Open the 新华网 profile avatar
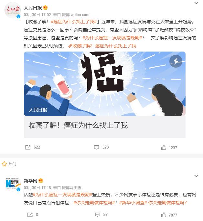 (x=13, y=183)
